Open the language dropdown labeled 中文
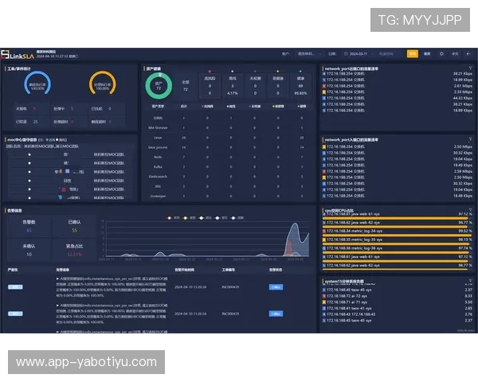Viewport: 478px width, 382px height. [456, 54]
